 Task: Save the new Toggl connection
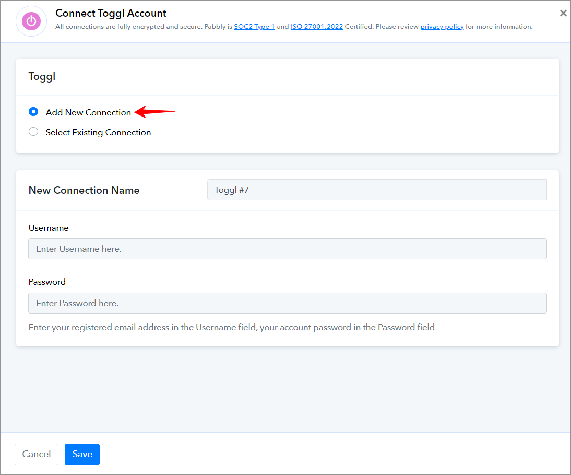82,454
